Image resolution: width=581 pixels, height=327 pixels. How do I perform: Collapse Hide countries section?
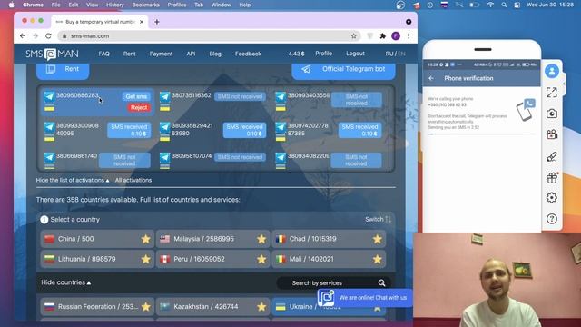click(x=66, y=282)
